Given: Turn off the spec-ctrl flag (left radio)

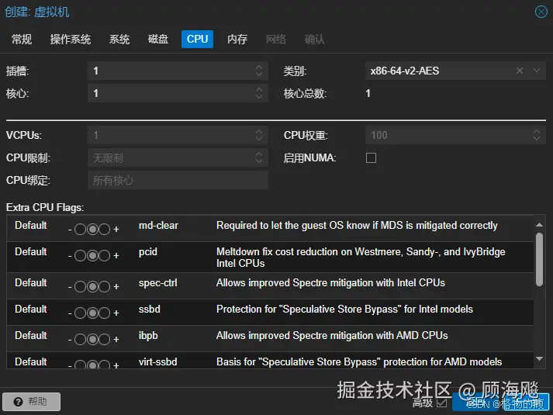Looking at the screenshot, I should (80, 287).
